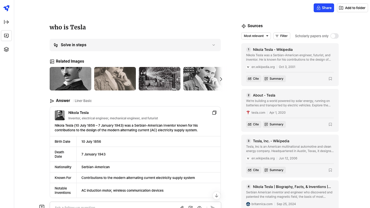Start a new chat from the sidebar

pos(6,36)
